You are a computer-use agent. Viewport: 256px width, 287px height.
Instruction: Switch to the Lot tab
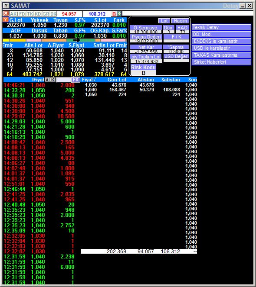(x=164, y=21)
